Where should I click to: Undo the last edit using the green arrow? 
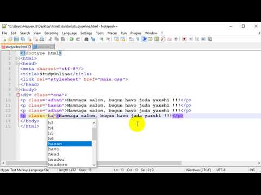[x=71, y=39]
